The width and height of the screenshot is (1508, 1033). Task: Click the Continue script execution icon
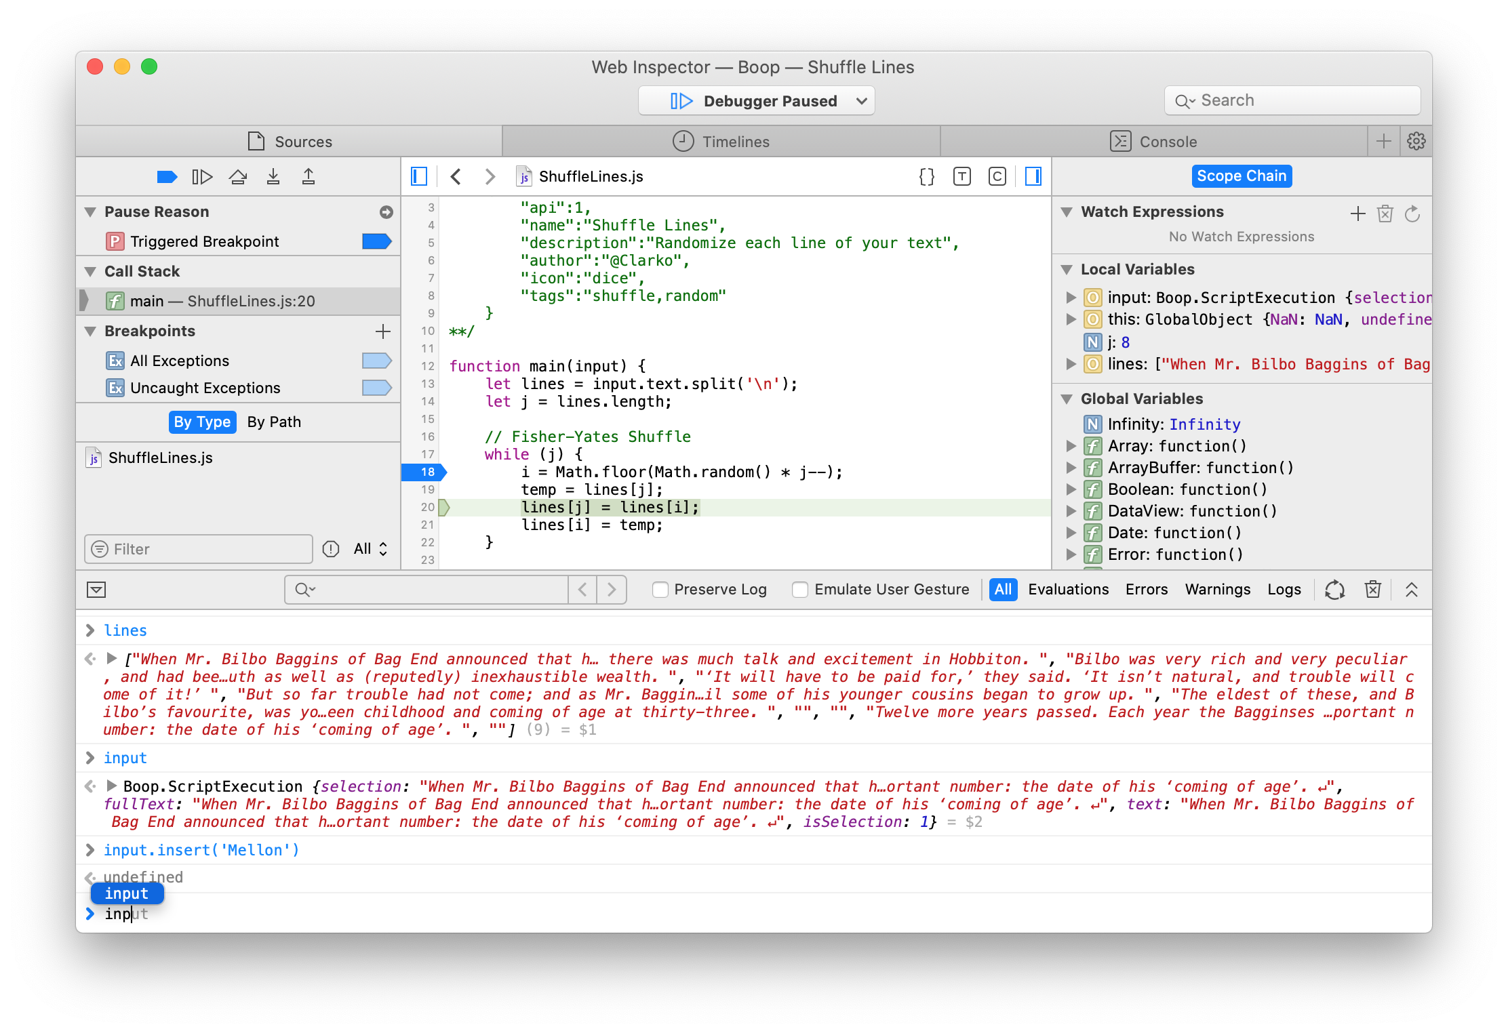click(202, 177)
